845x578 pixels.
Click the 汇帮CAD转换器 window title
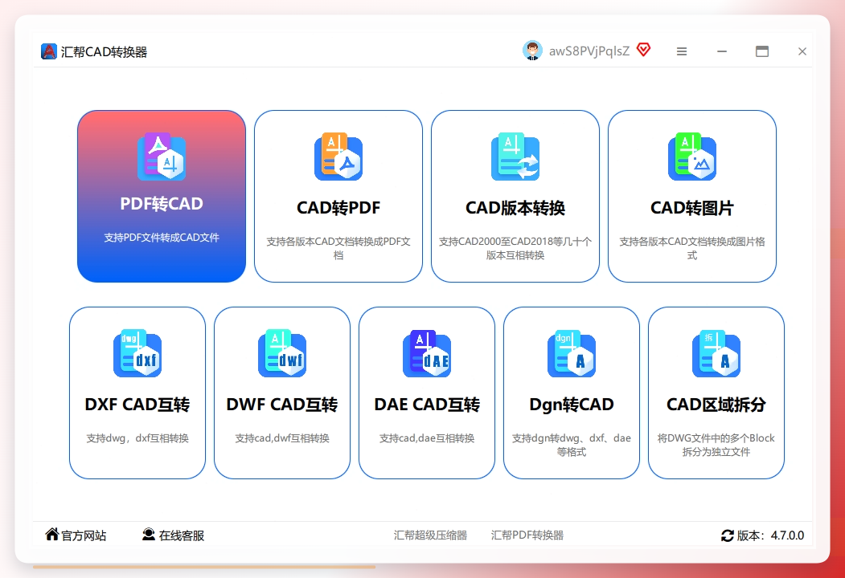click(x=104, y=51)
